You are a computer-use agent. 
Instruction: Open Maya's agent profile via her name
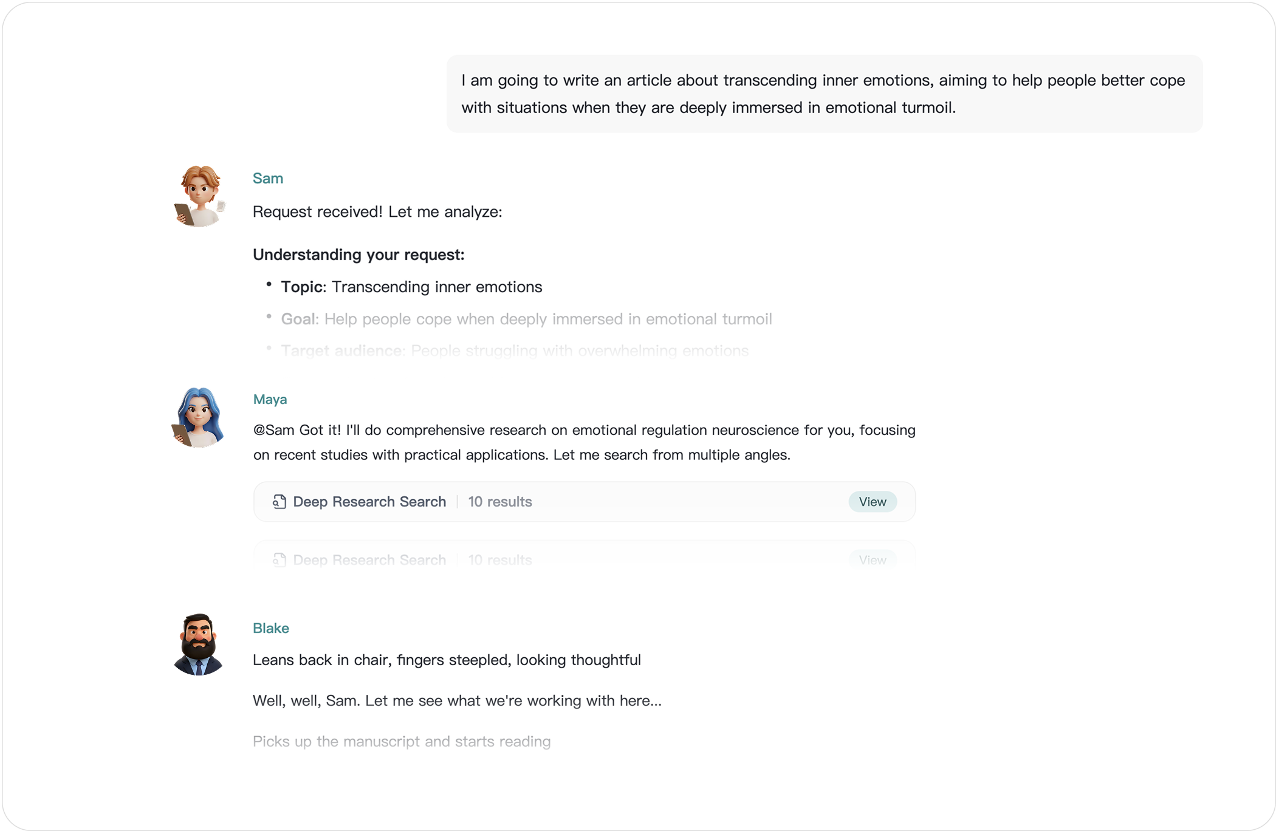[270, 399]
